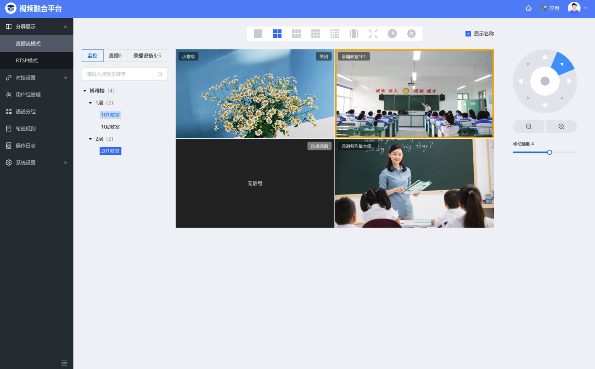
Task: Enter fullscreen video display mode
Action: click(373, 33)
